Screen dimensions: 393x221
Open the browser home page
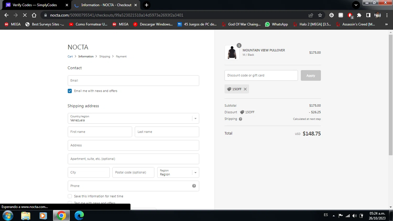34,15
